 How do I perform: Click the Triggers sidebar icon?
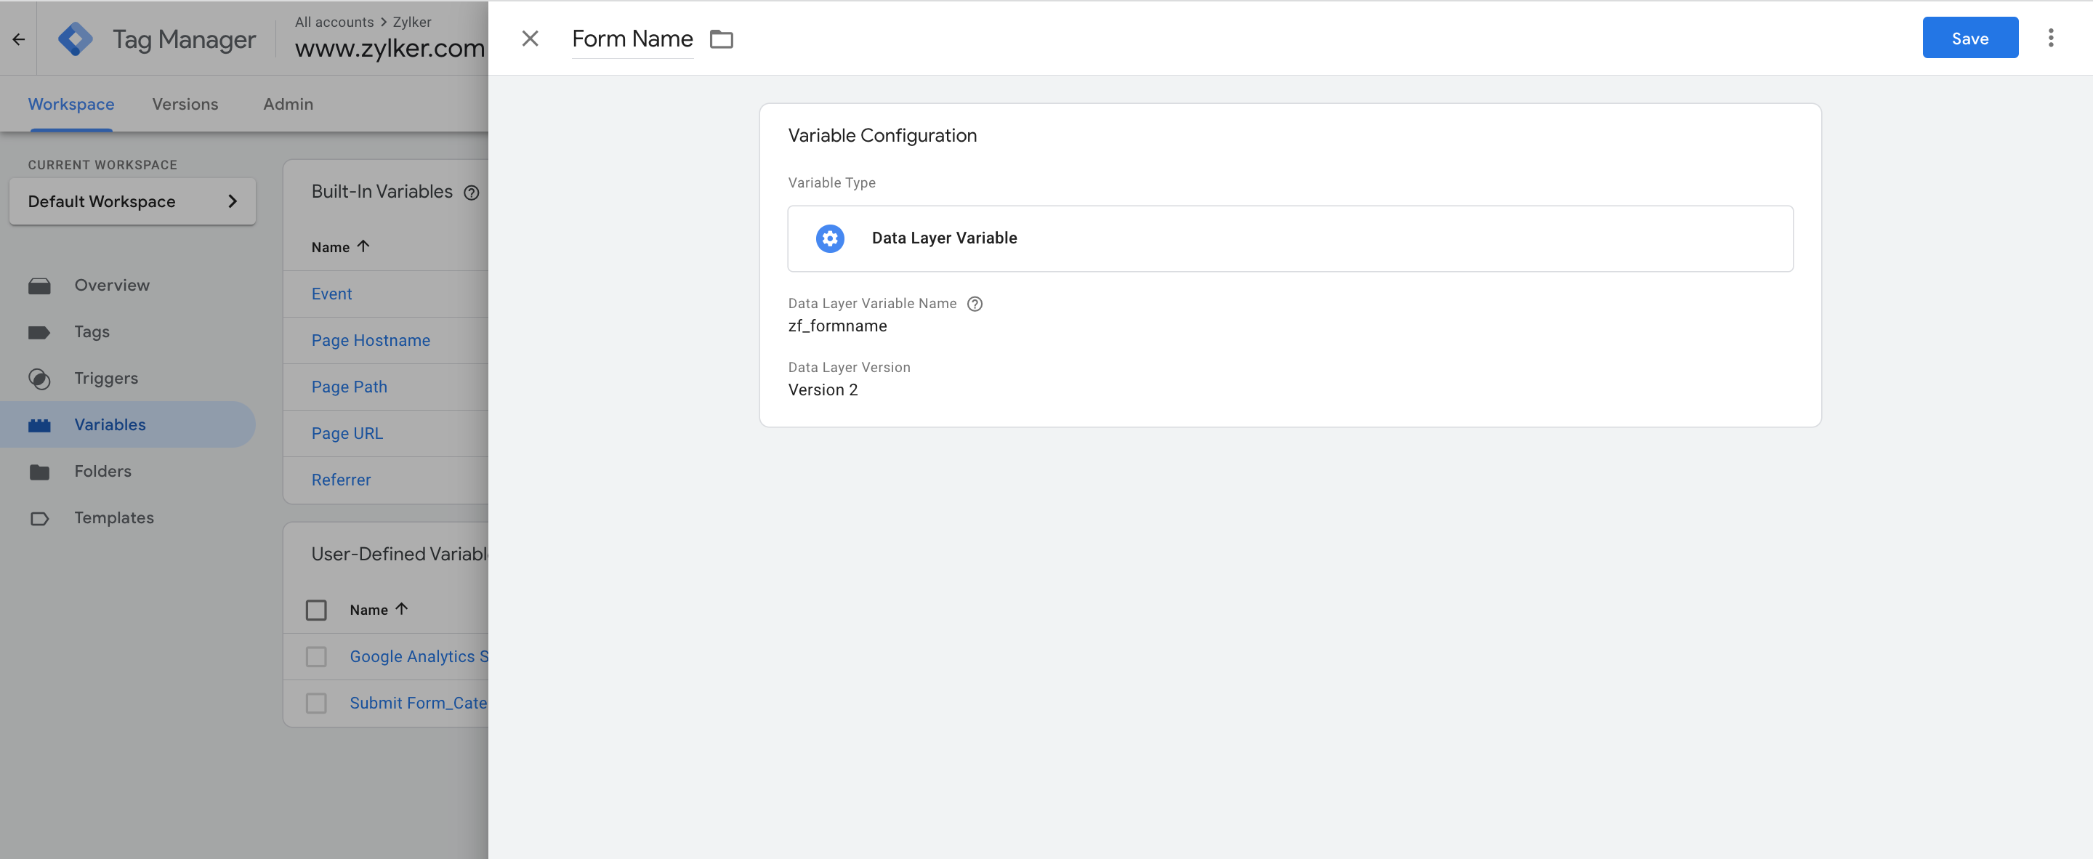coord(41,378)
